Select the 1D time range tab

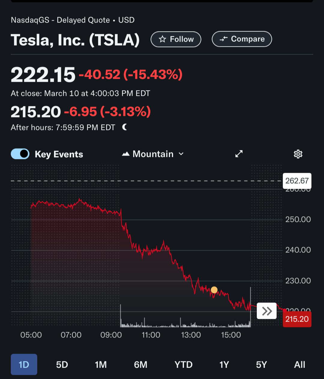[x=24, y=365]
